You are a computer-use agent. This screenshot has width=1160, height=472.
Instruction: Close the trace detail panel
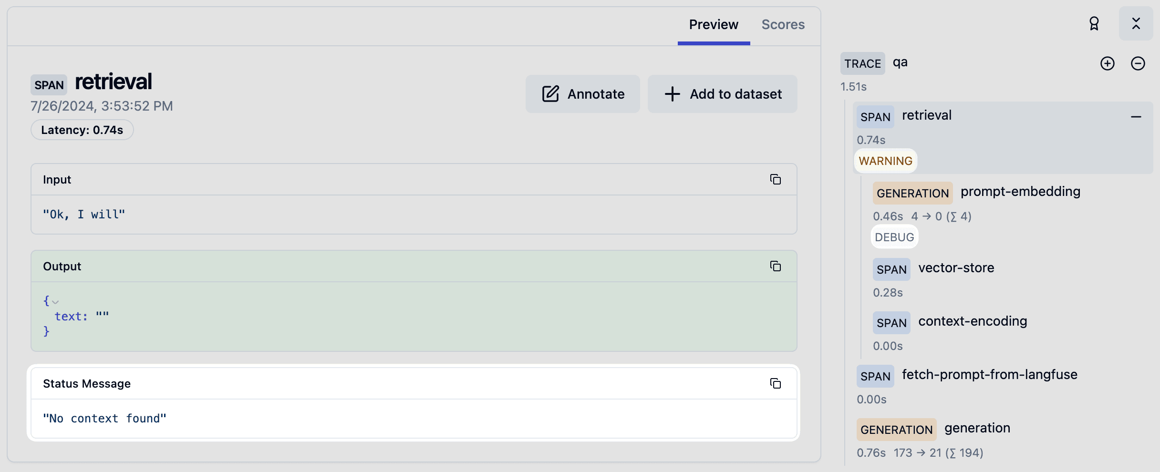coord(1137,23)
